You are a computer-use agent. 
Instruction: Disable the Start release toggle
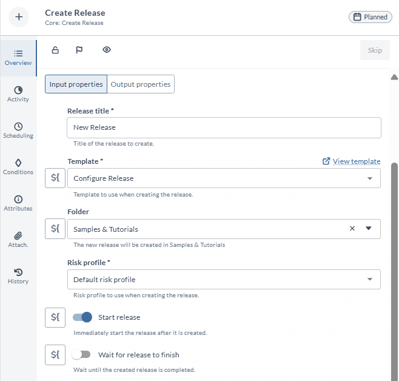coord(82,317)
